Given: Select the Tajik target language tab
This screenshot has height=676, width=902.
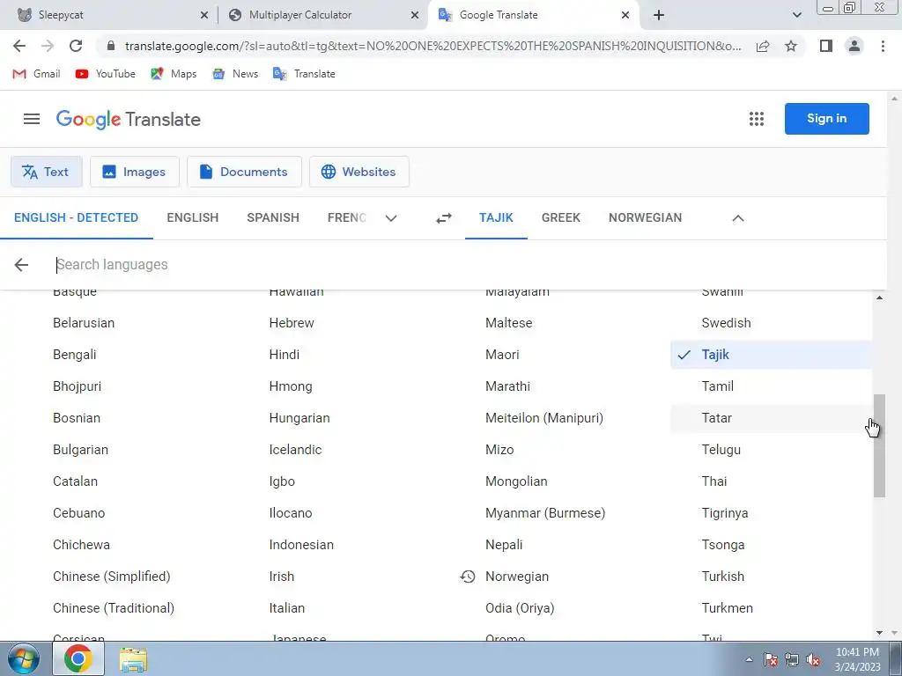Looking at the screenshot, I should click(497, 218).
